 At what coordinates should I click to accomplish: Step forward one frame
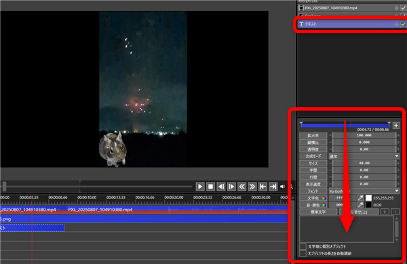231,187
